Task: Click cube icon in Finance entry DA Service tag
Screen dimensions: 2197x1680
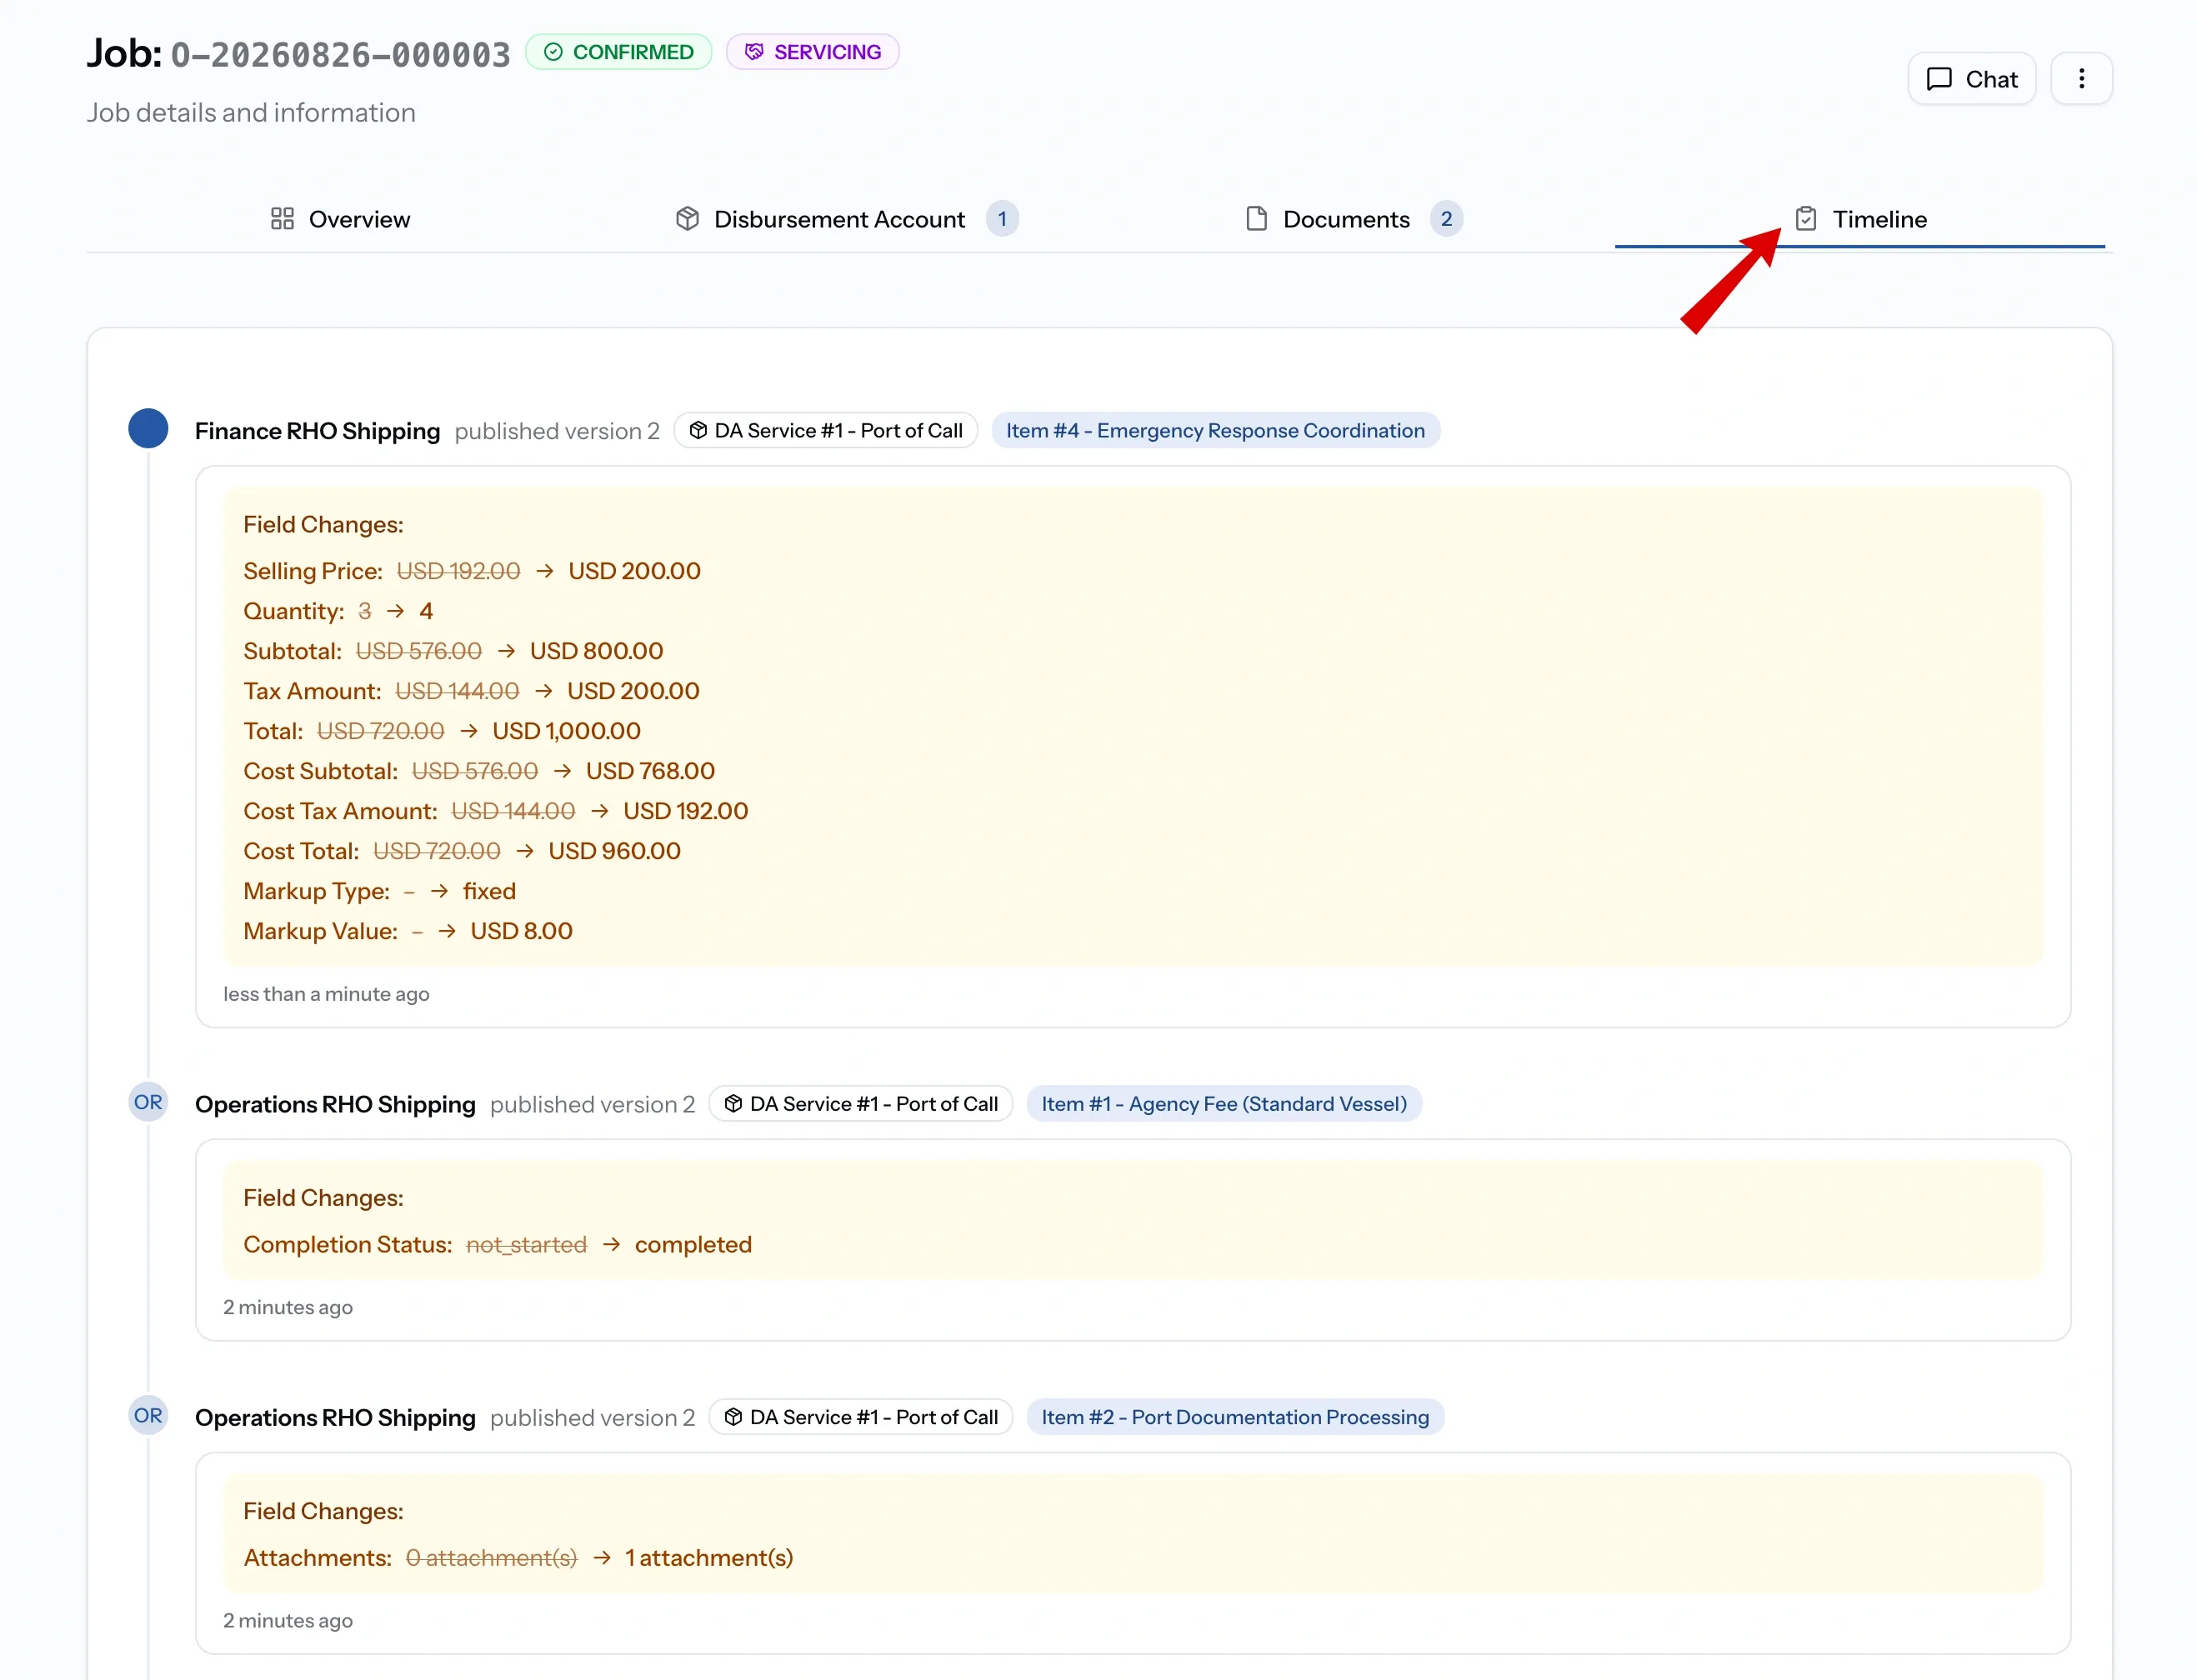Action: (x=698, y=431)
